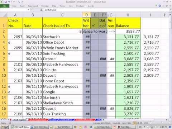Click the Microsoft Excel taskbar button
The image size is (172, 129).
pyautogui.click(x=20, y=127)
